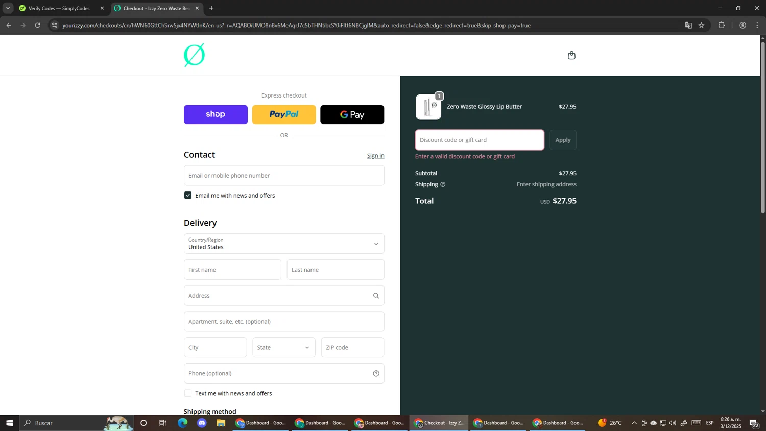Click the page vertical scrollbar thumb

[763, 128]
